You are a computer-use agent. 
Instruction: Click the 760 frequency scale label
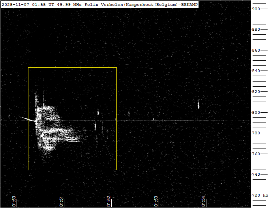point(256,154)
